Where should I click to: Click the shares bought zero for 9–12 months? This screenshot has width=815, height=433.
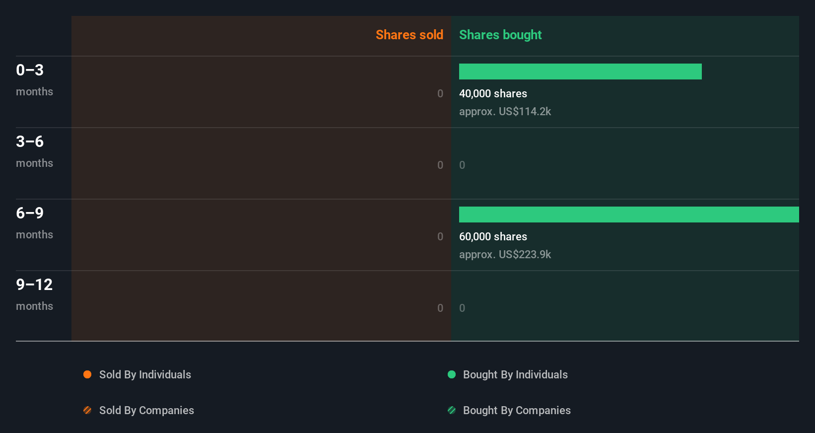pyautogui.click(x=462, y=308)
